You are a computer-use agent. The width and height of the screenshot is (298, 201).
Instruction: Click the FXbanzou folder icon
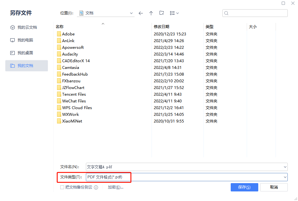click(x=59, y=81)
